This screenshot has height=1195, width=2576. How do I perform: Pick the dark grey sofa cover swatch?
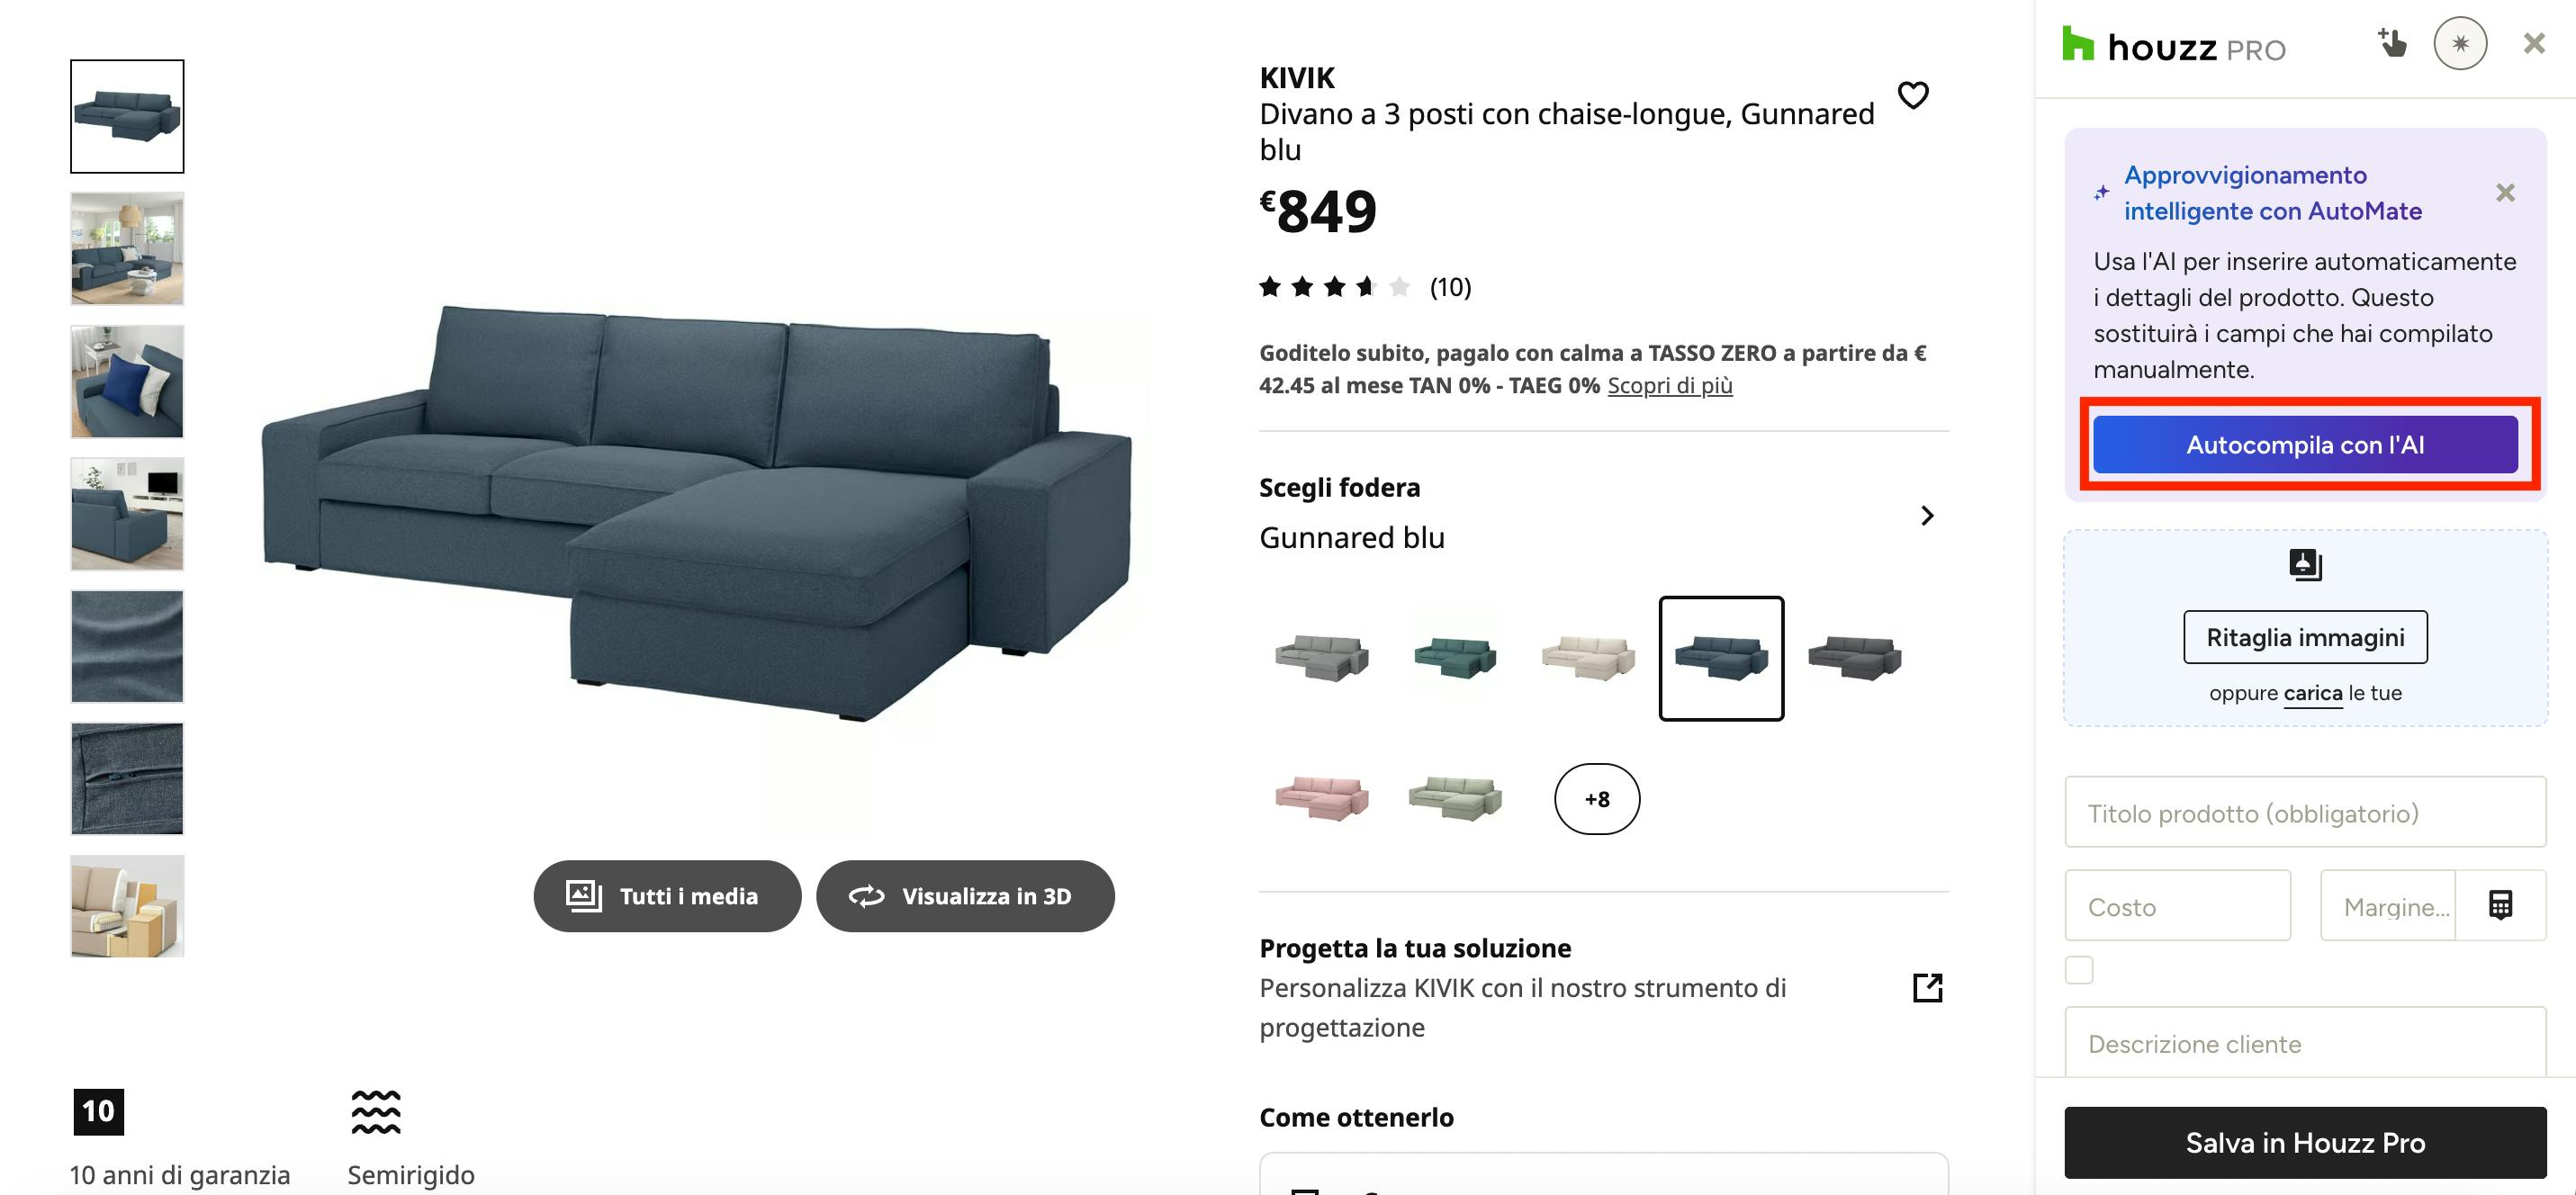(x=1854, y=657)
